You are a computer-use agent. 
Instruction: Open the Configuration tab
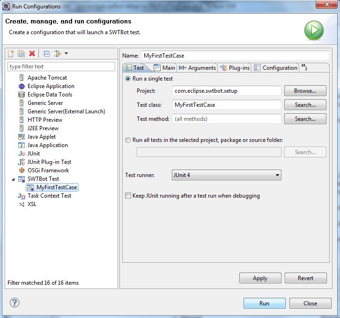(x=275, y=68)
